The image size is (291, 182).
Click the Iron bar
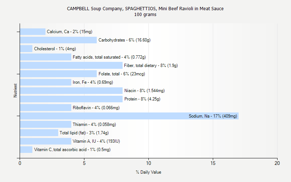(x=46, y=82)
